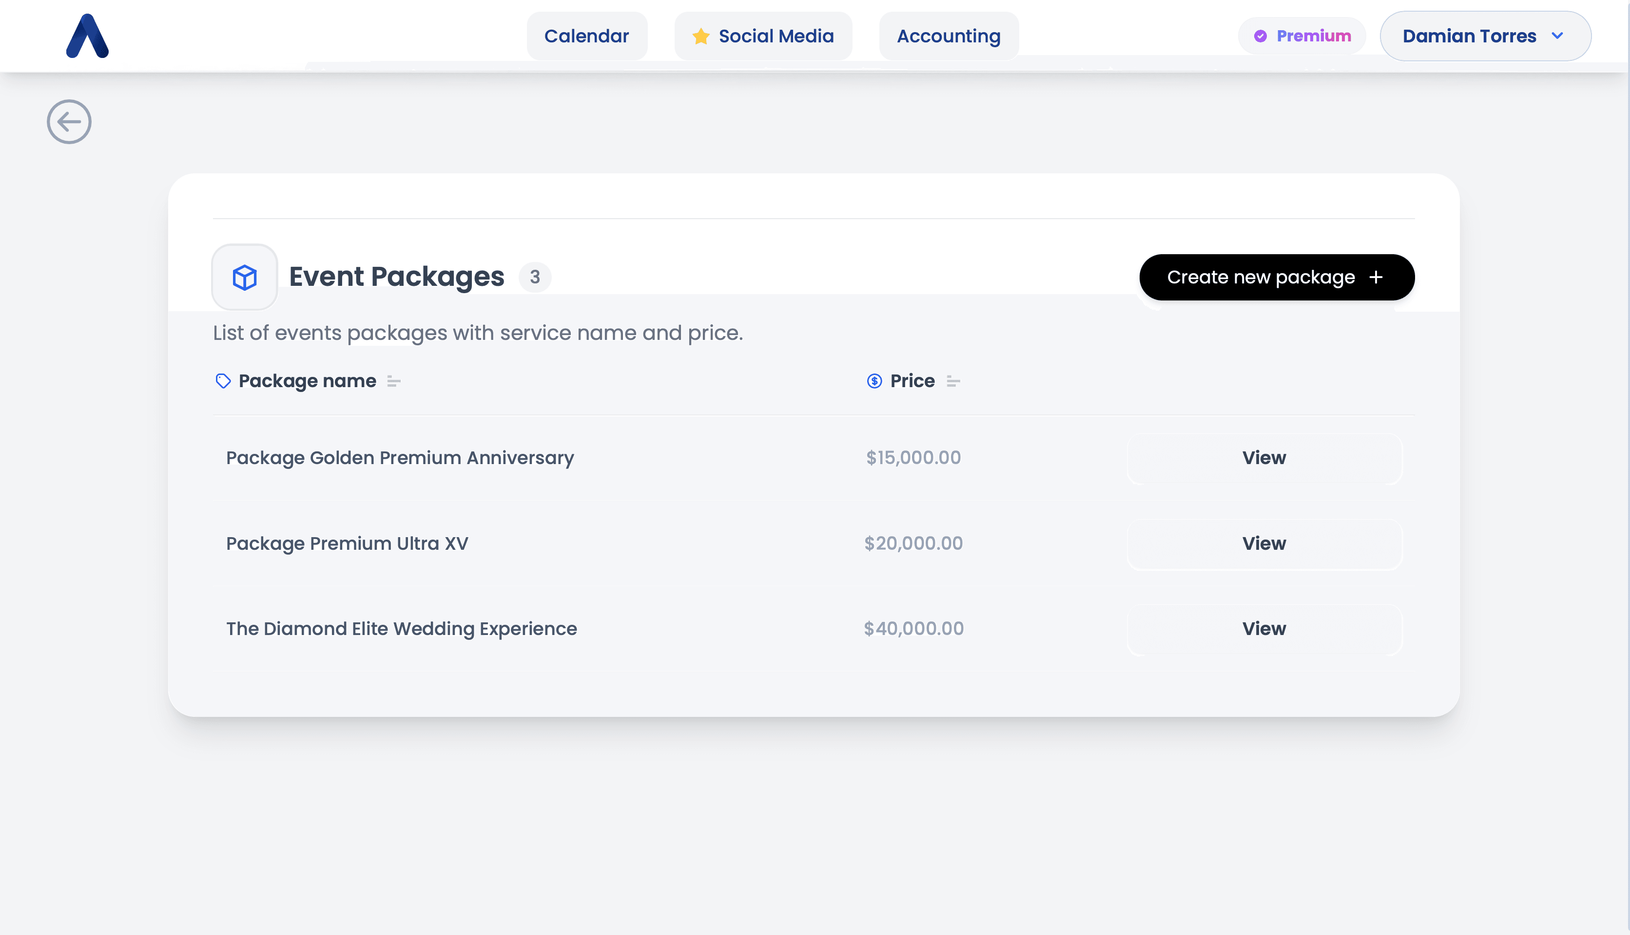Sort by Package name column
Image resolution: width=1630 pixels, height=935 pixels.
(x=393, y=381)
